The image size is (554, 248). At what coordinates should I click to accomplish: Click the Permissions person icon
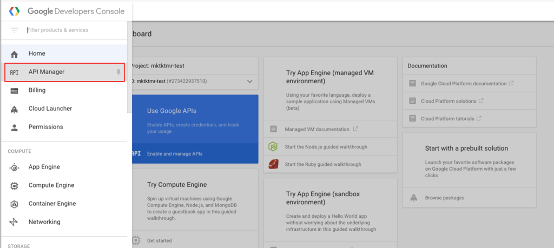14,128
